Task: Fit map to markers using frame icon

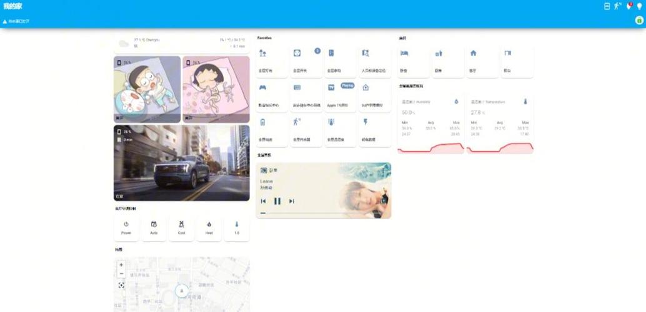Action: coord(121,285)
